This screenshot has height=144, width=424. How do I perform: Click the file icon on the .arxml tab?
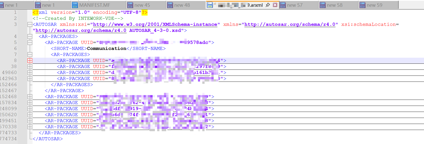point(210,5)
